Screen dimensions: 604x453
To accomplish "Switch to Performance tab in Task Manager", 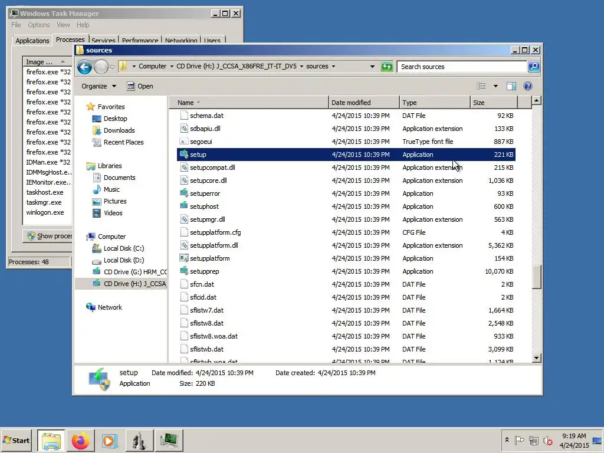I will point(140,40).
